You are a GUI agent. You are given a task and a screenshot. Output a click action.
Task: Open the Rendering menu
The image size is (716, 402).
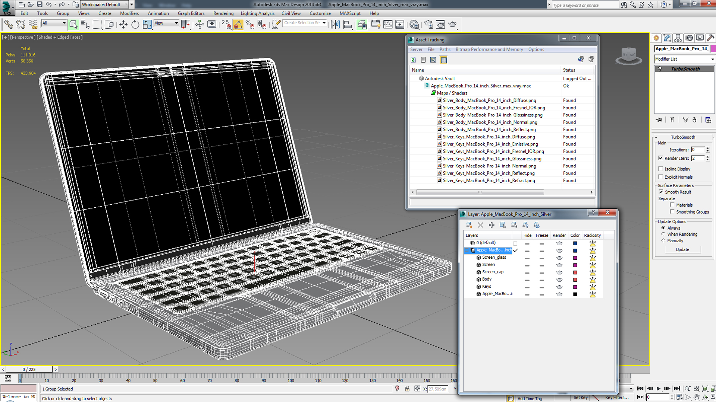223,13
